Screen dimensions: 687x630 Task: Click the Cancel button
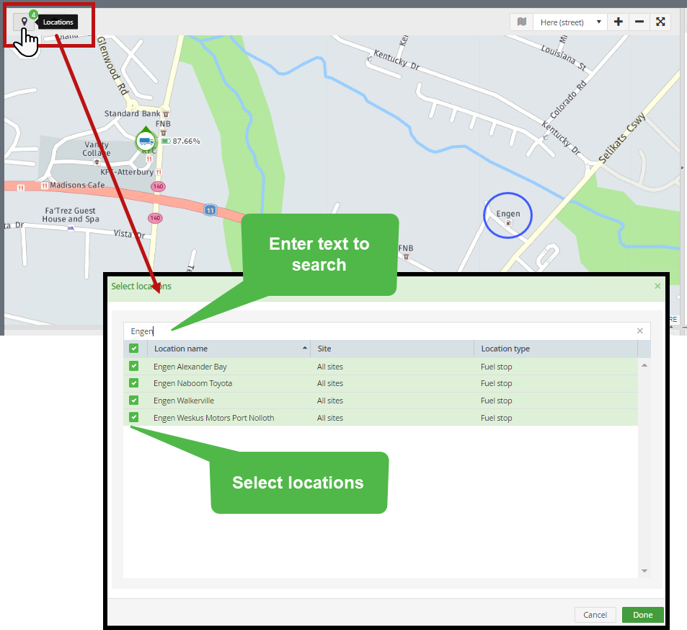coord(595,615)
